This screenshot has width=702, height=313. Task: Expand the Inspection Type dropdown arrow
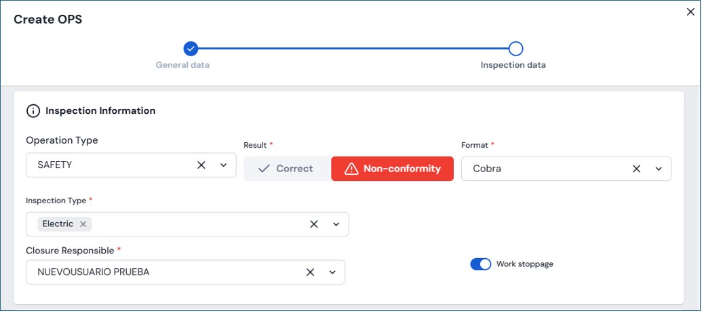(x=336, y=224)
